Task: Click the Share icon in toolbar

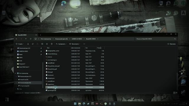Action: (x=47, y=44)
